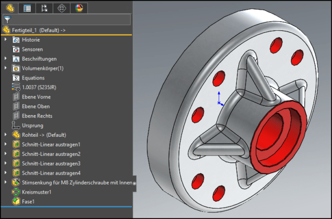
Task: Select the Fase1 chamfer feature
Action: pyautogui.click(x=29, y=201)
